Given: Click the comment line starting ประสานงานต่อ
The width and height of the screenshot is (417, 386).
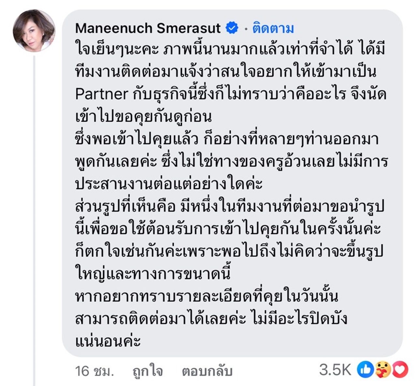Looking at the screenshot, I should click(168, 184).
